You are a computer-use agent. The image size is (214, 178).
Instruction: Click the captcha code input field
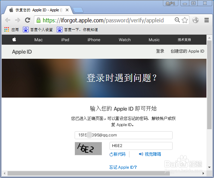click(141, 146)
